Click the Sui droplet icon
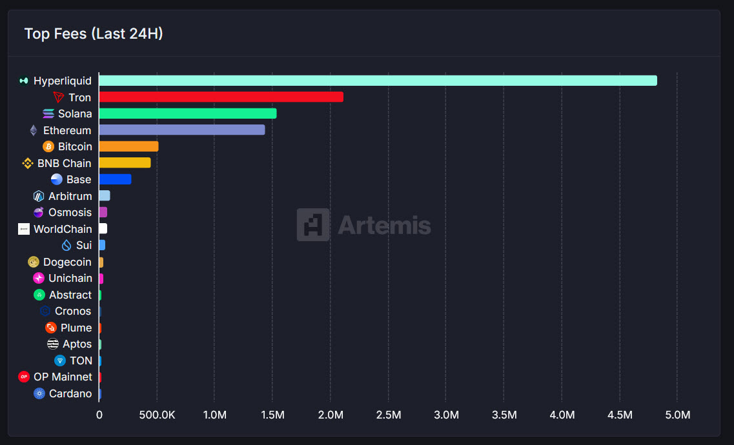The width and height of the screenshot is (734, 445). (66, 246)
